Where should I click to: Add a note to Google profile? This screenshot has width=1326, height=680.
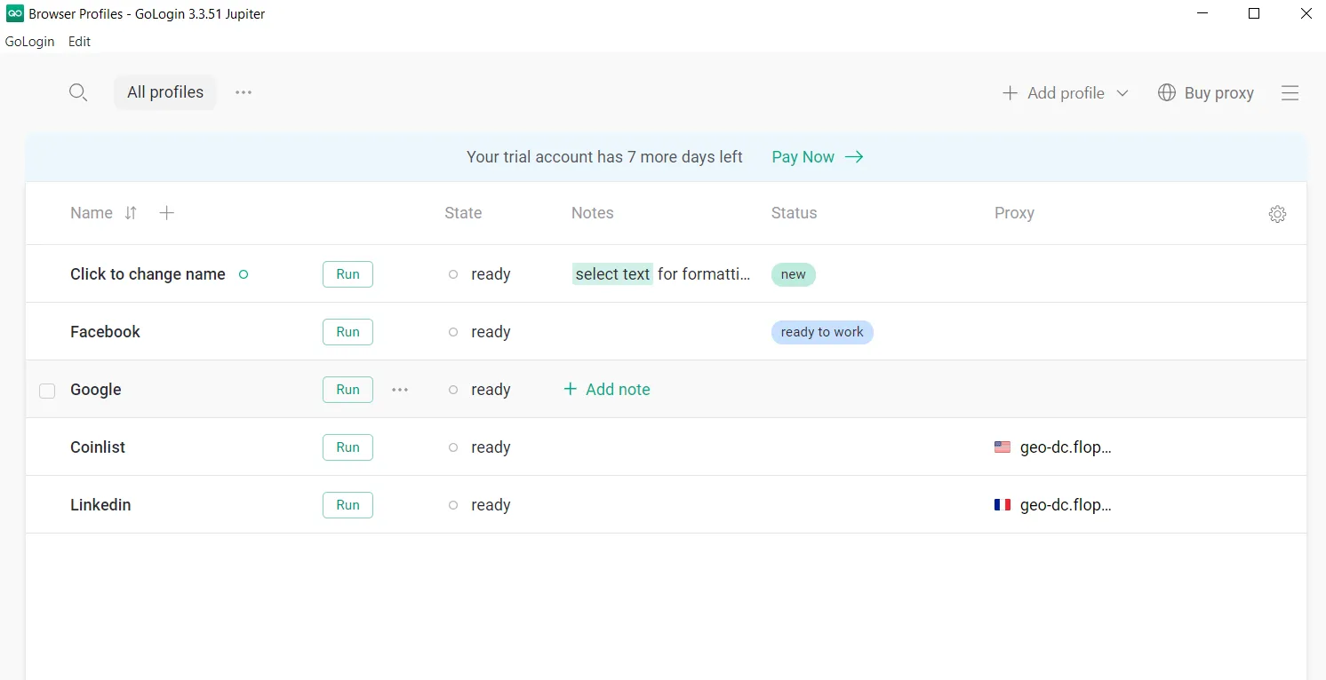pos(607,390)
